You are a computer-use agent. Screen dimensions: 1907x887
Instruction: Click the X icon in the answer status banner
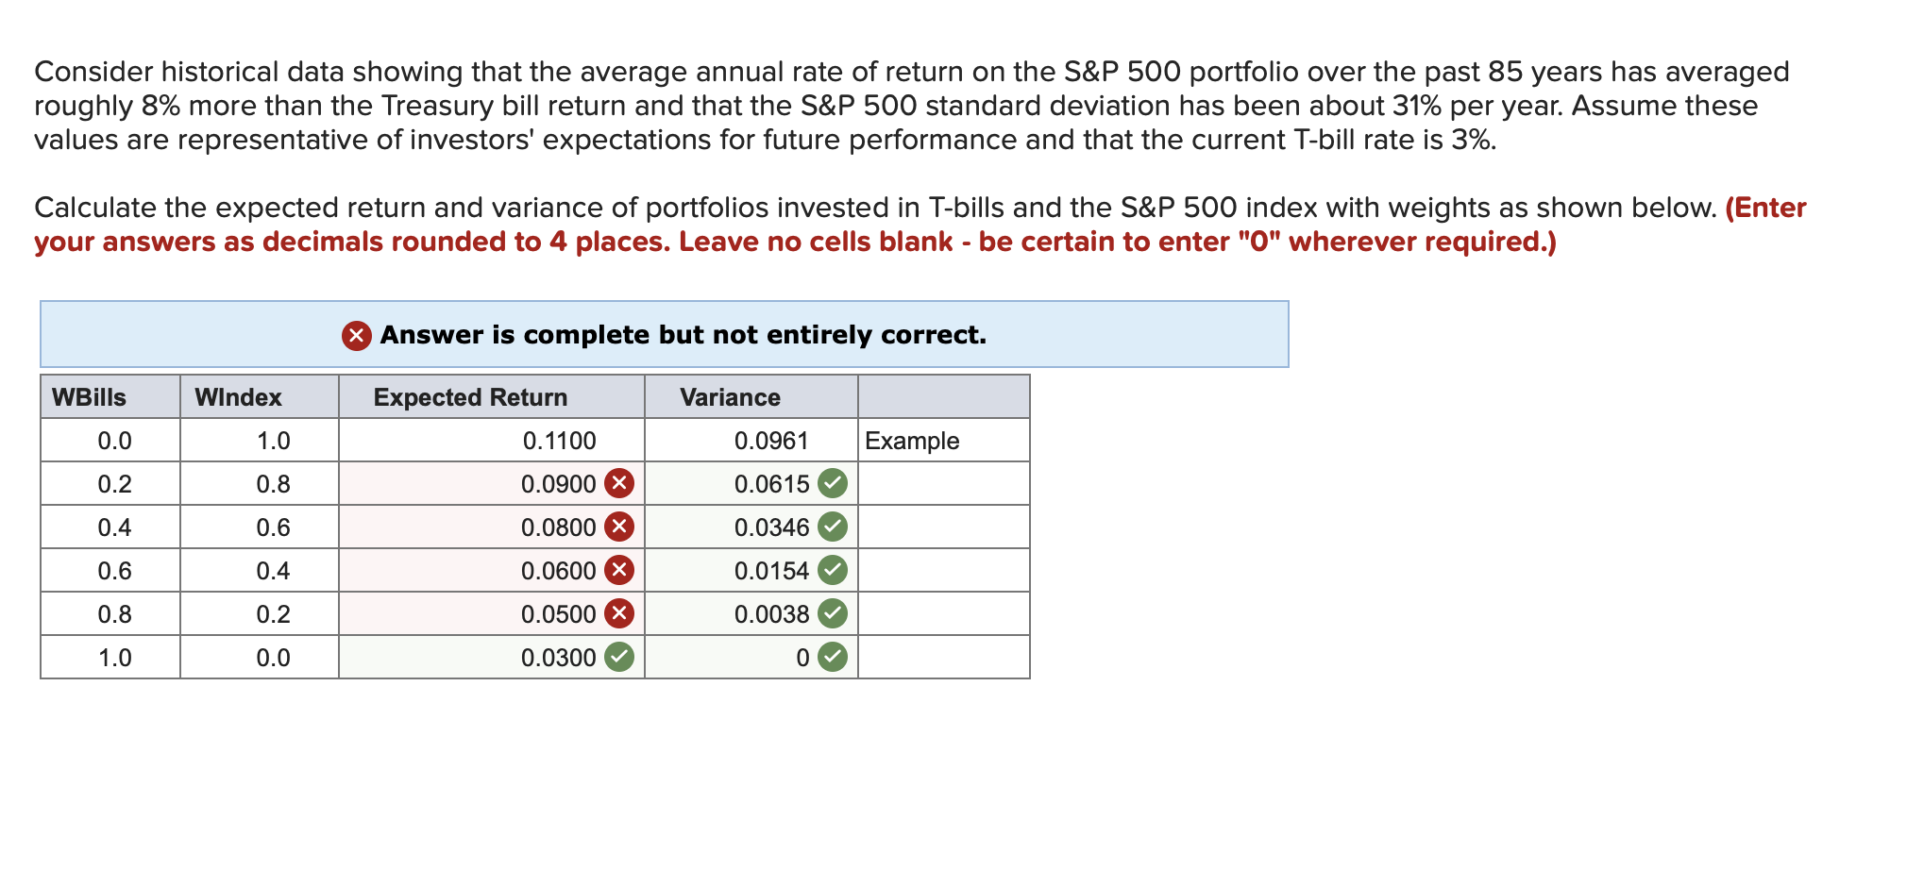(x=355, y=335)
